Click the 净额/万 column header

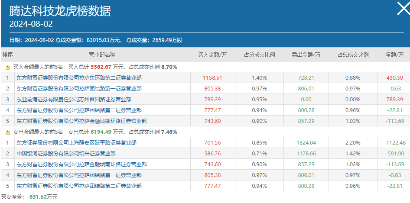click(394, 55)
